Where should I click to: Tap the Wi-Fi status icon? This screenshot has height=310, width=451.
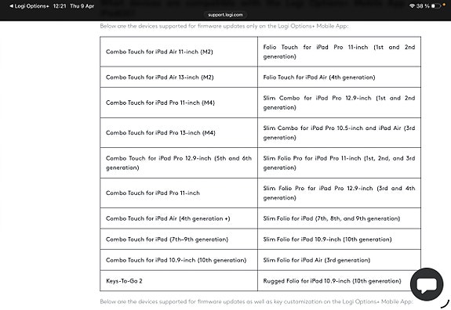pos(412,6)
